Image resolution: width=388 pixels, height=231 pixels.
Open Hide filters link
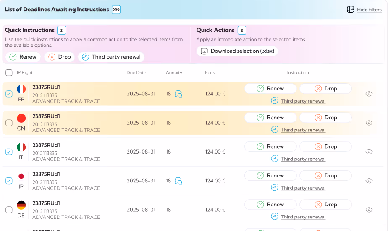click(369, 10)
